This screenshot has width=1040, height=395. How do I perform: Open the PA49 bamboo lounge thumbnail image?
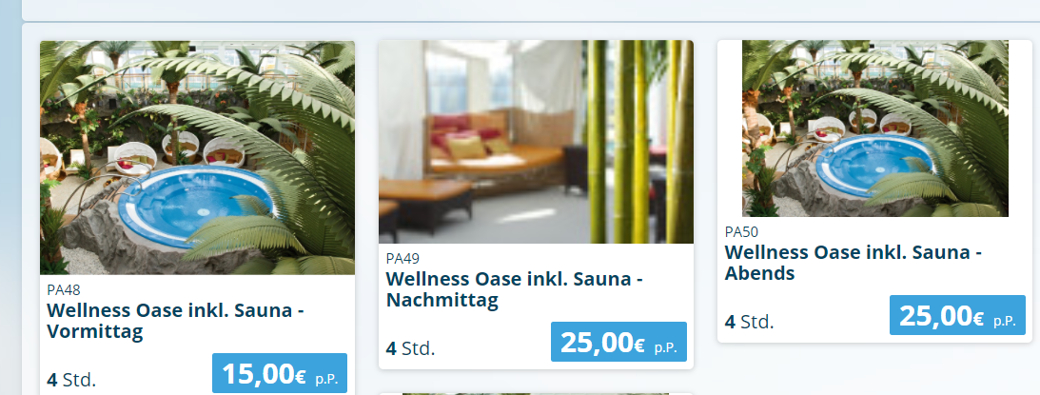(x=536, y=142)
